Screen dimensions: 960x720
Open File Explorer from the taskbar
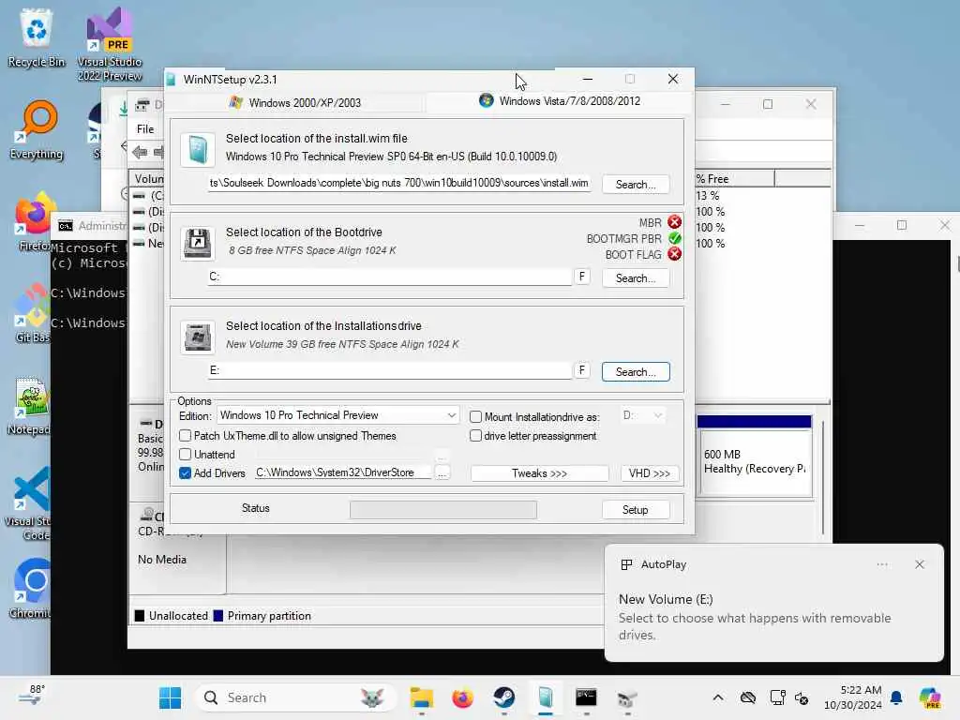421,697
